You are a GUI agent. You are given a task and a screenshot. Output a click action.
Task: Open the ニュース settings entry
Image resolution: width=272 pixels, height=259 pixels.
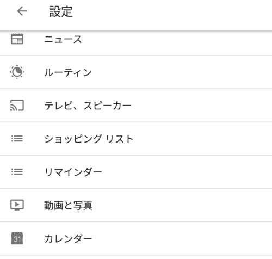[136, 44]
